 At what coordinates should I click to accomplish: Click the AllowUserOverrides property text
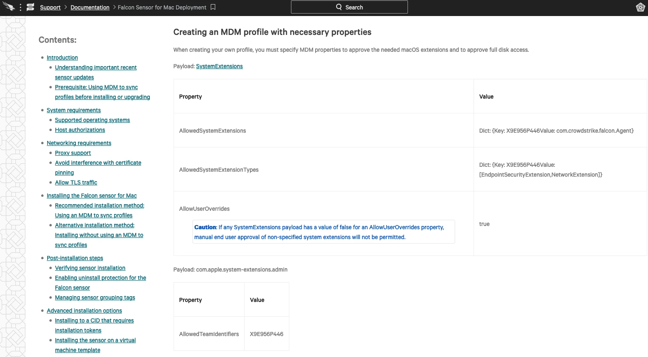coord(204,209)
